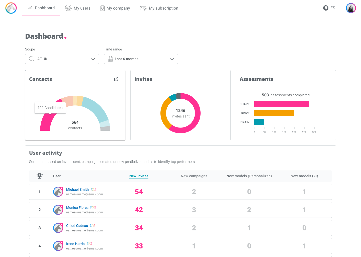Sort by New invites column
Viewport: 361px width, 257px height.
tap(139, 176)
